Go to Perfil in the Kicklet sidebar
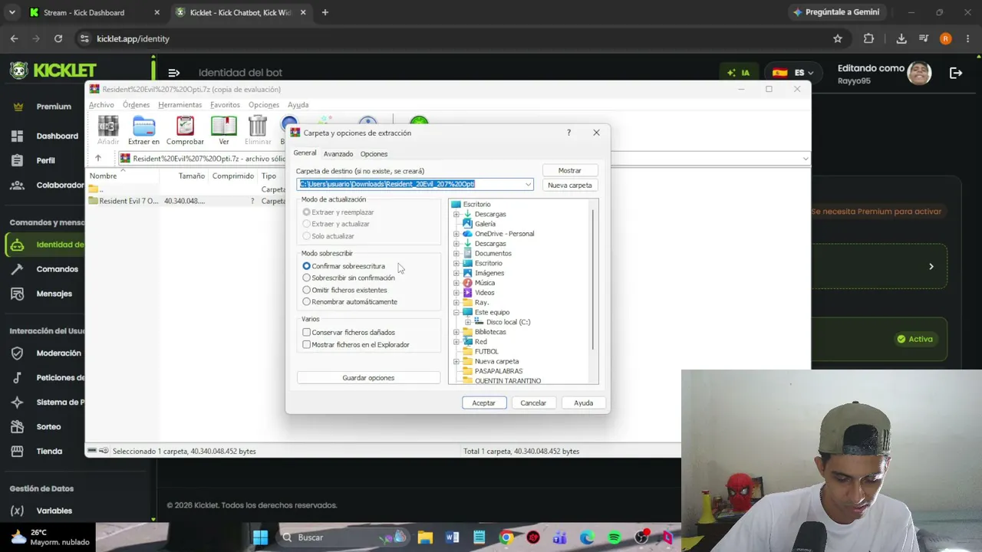This screenshot has width=982, height=552. pyautogui.click(x=46, y=160)
